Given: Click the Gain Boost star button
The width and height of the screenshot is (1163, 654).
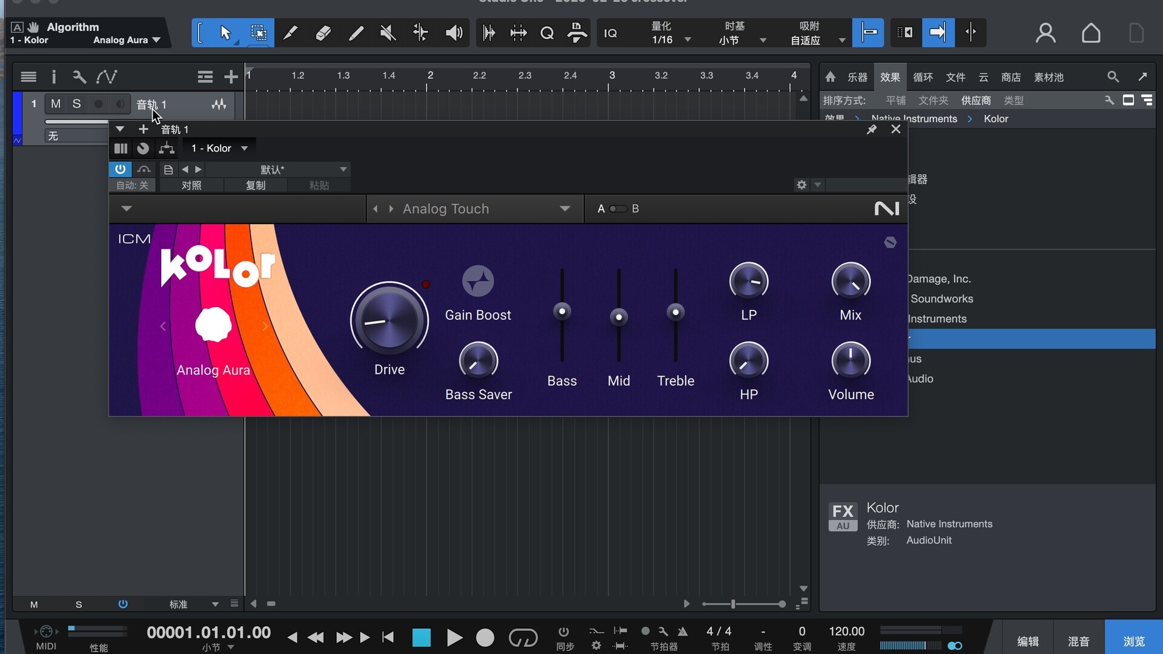Looking at the screenshot, I should (478, 281).
